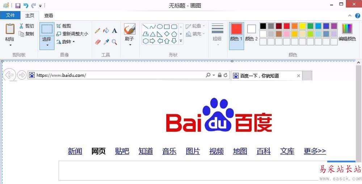The width and height of the screenshot is (362, 184).
Task: Toggle the rectangular 选择 selection tool
Action: tap(47, 29)
